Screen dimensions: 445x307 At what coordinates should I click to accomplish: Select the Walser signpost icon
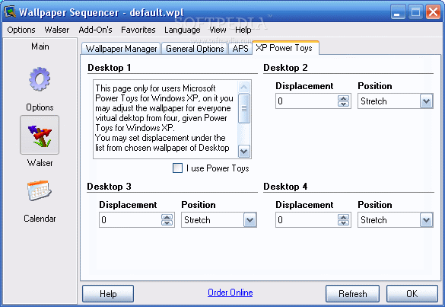click(x=40, y=135)
